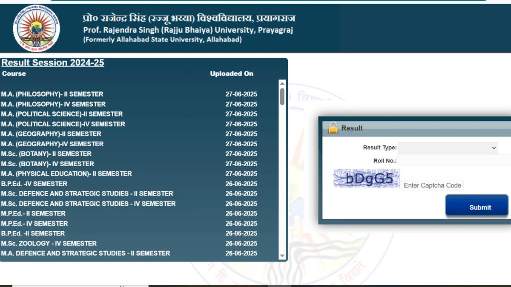Select M.A. (POLITICAL SCIENCE)-IV SEMESTER
Screen dimensions: 511x287
click(63, 124)
